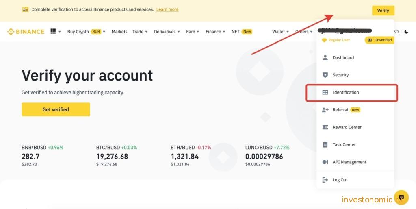Click the yellow Verify button
416x209 pixels.
click(x=383, y=11)
